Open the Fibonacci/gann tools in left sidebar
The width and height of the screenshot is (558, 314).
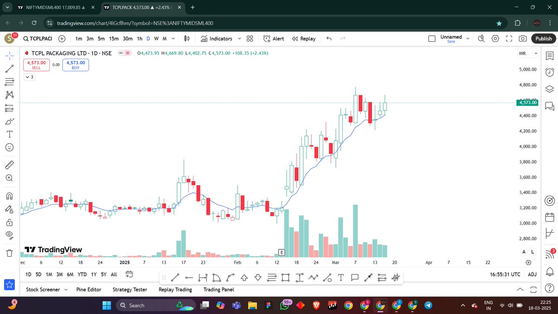tap(9, 81)
